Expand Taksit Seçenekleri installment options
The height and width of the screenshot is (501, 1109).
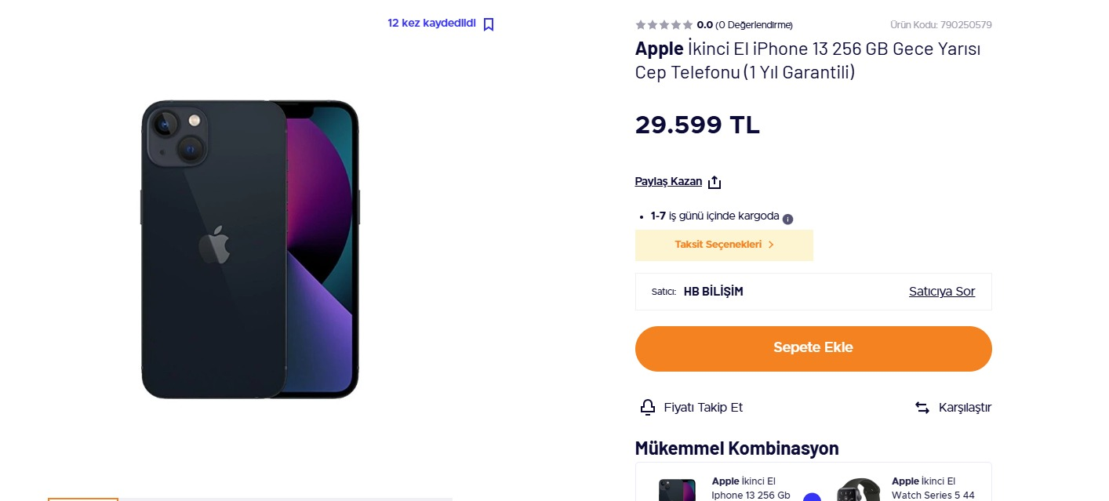tap(724, 245)
